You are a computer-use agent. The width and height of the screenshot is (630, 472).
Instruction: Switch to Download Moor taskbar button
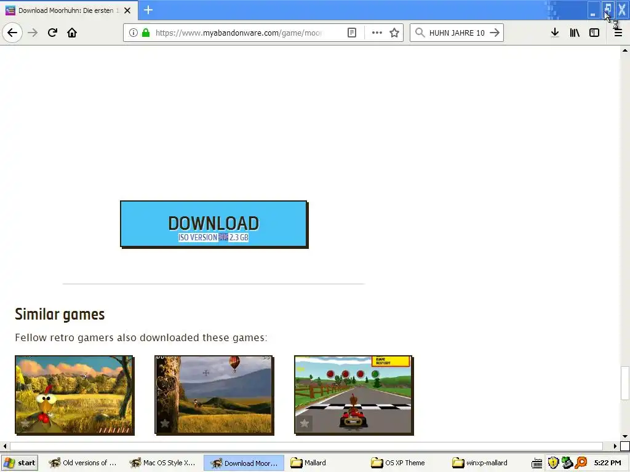point(244,463)
